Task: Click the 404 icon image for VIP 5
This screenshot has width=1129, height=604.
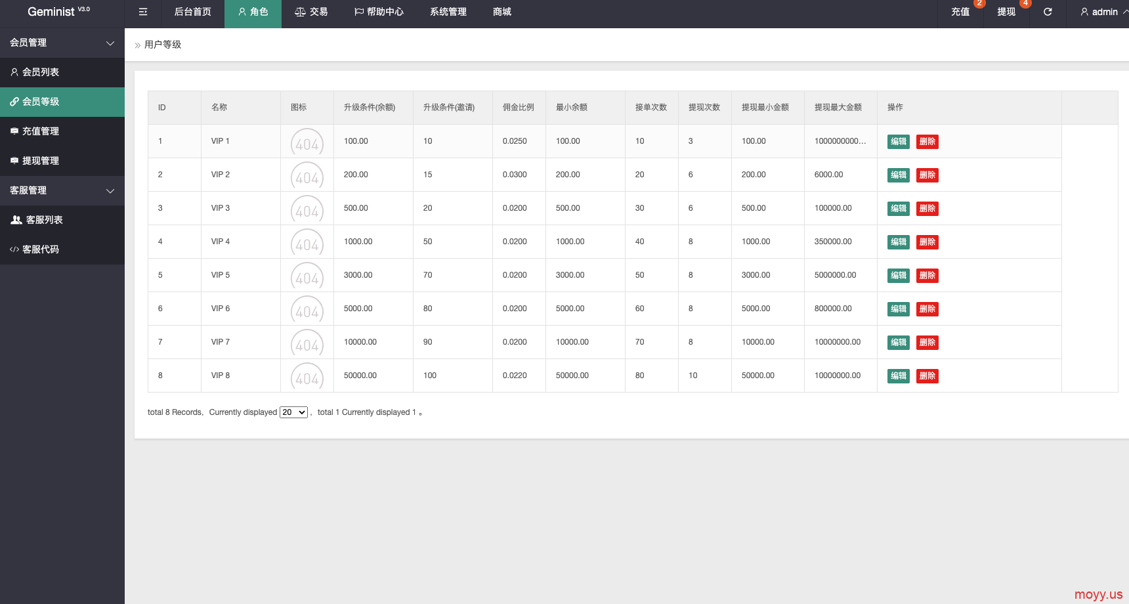Action: click(307, 276)
